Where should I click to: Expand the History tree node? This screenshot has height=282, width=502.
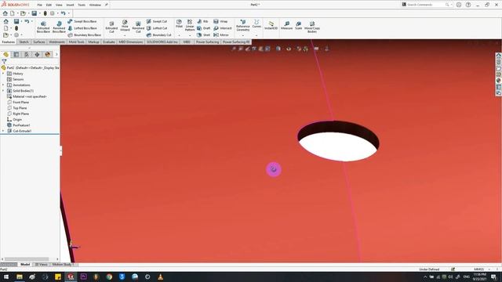pyautogui.click(x=3, y=74)
